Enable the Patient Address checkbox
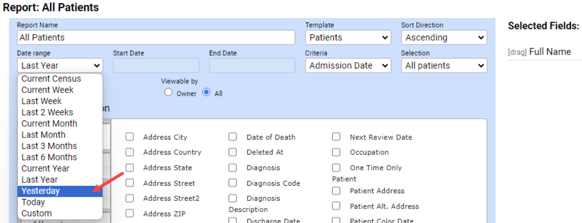 point(336,191)
